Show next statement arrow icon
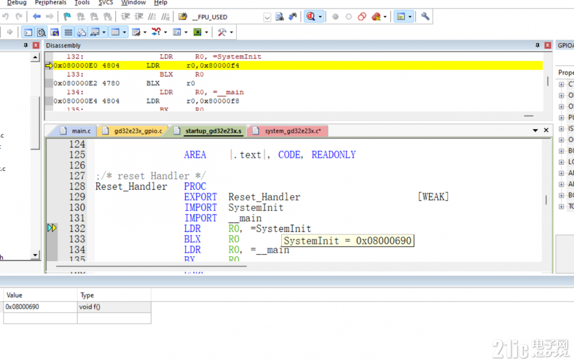 click(10, 32)
